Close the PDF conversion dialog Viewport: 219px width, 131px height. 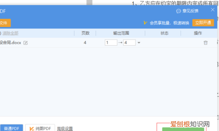click(x=212, y=10)
